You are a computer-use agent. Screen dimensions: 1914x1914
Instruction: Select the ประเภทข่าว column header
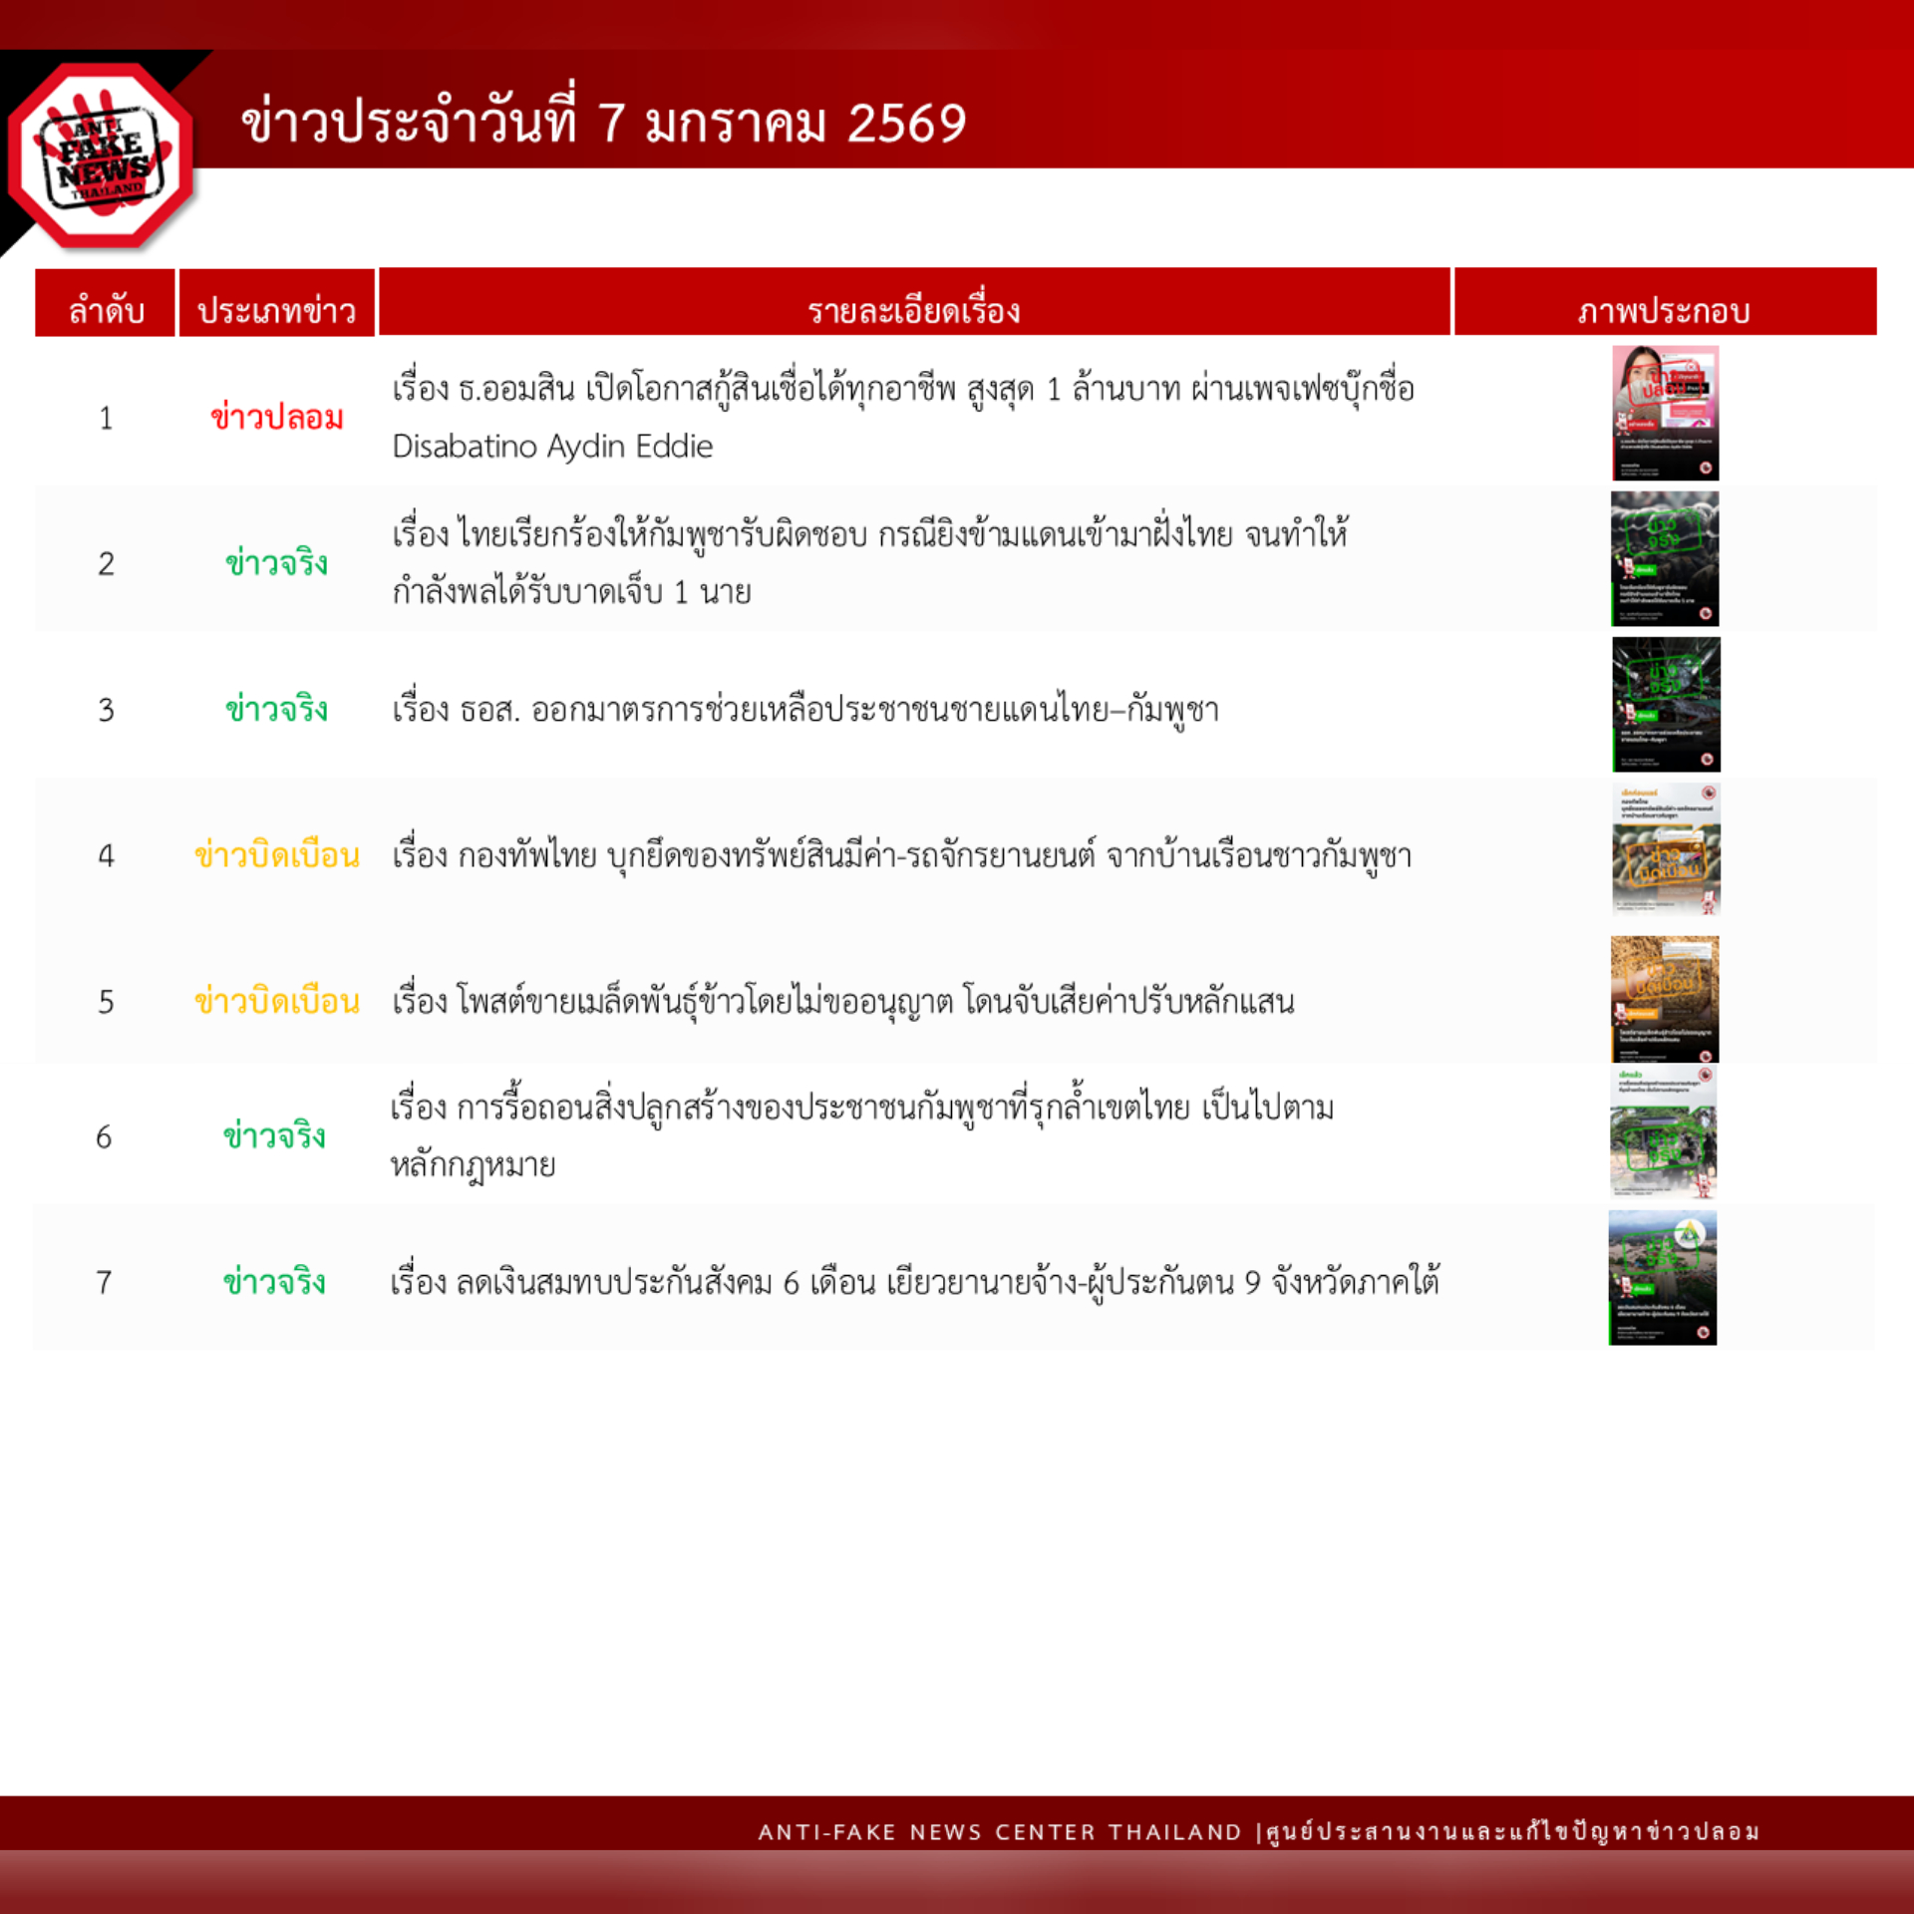point(277,309)
